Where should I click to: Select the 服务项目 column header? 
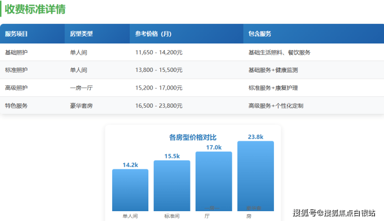pyautogui.click(x=16, y=34)
